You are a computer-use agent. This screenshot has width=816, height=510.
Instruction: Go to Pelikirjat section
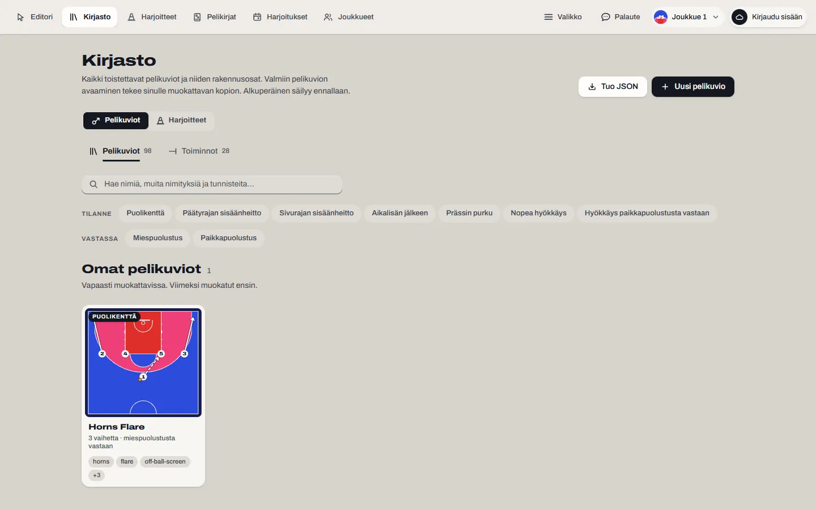pyautogui.click(x=215, y=17)
